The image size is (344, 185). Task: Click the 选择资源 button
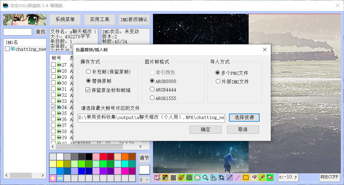pos(244,118)
